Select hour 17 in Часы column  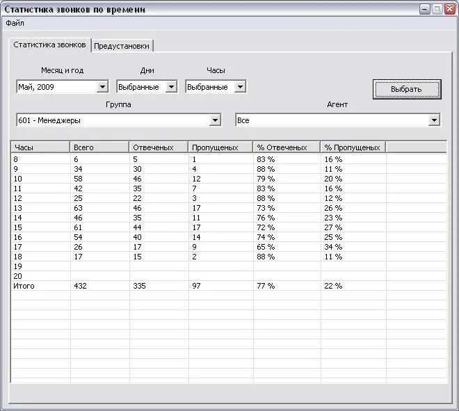[17, 247]
